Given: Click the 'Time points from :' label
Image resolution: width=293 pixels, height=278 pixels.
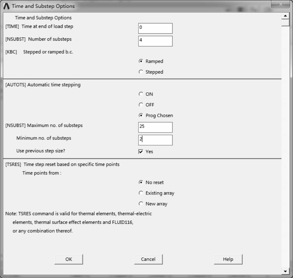Looking at the screenshot, I should (x=42, y=173).
